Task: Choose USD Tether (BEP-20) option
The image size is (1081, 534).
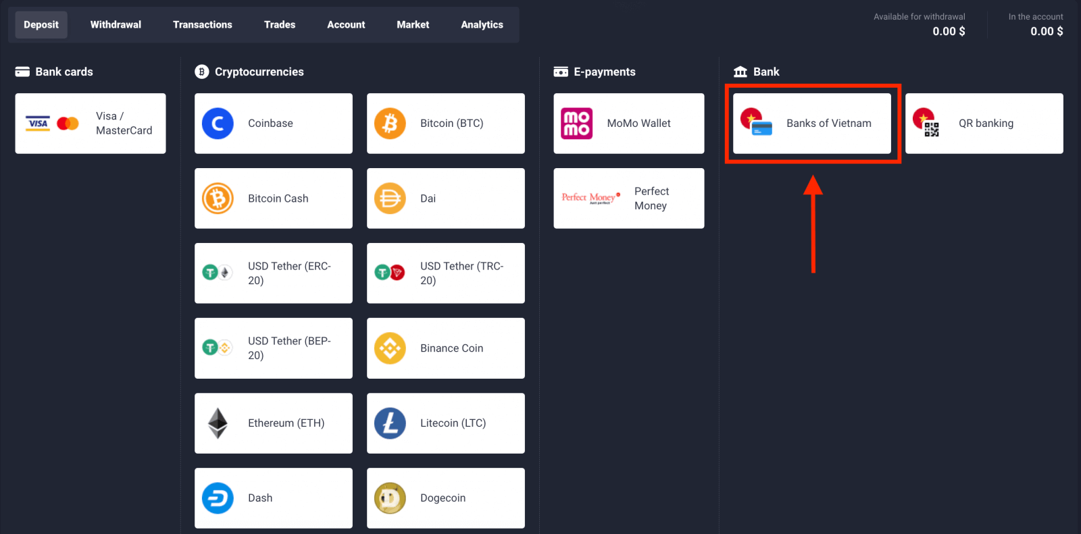Action: (273, 348)
